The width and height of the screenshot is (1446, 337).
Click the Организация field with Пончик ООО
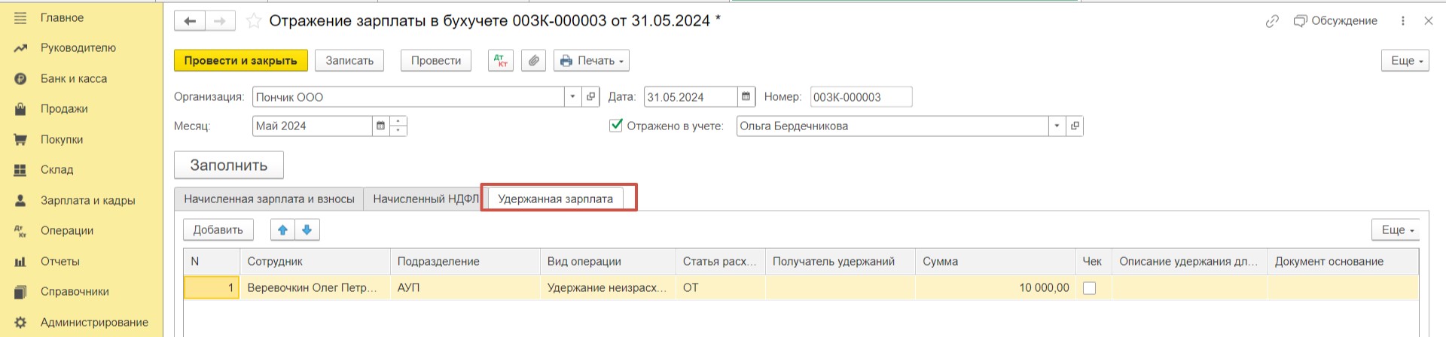(x=409, y=97)
